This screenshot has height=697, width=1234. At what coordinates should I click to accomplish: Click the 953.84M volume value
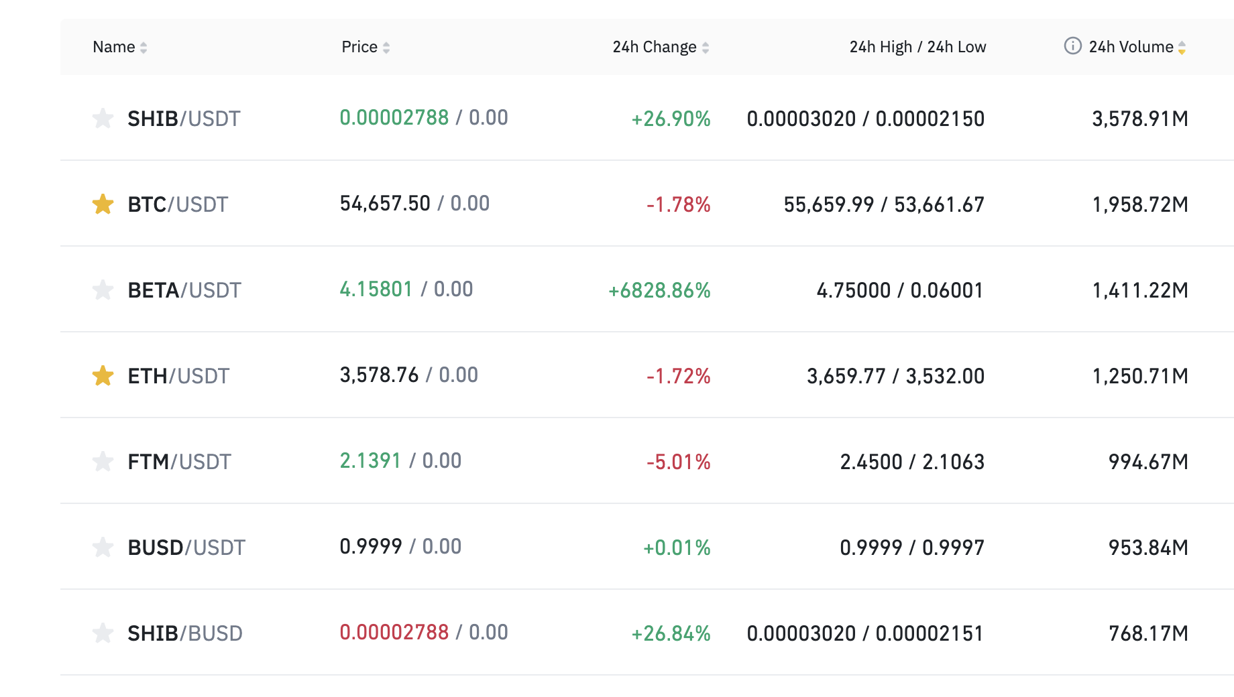pos(1148,548)
